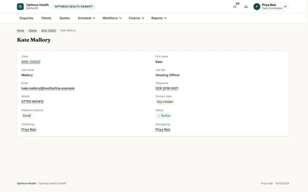The image size is (308, 192).
Task: Go to the Clients nav item
Action: pyautogui.click(x=46, y=18)
